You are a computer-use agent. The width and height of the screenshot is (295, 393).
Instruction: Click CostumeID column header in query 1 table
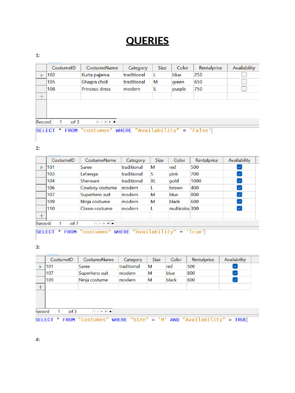[64, 68]
